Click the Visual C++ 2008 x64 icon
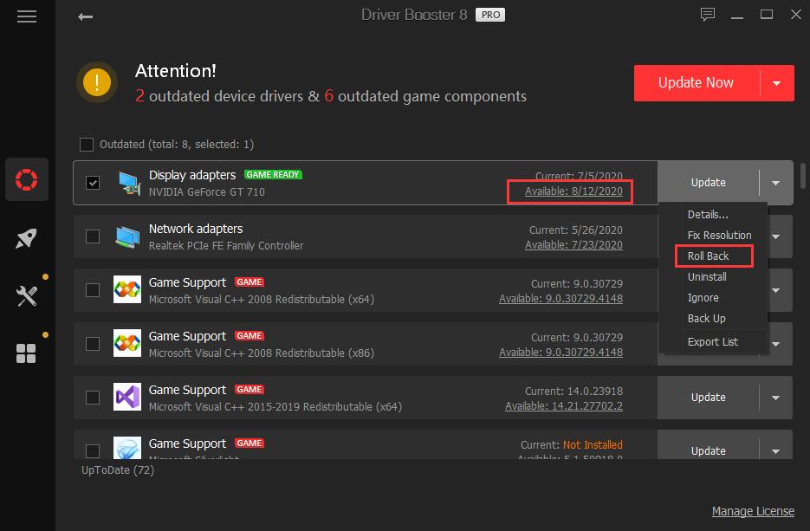This screenshot has height=531, width=810. [127, 289]
